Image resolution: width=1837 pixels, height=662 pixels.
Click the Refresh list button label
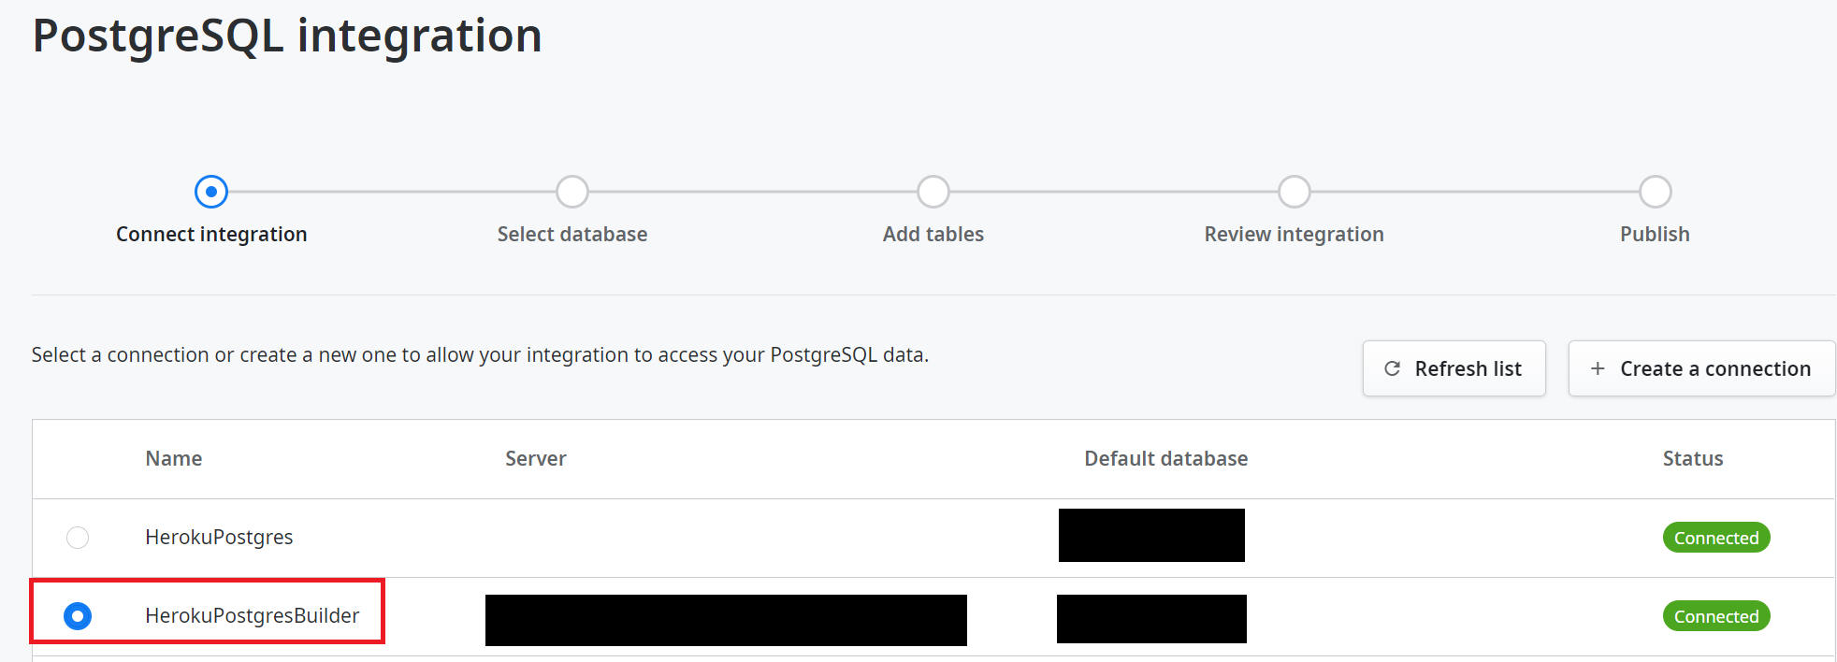tap(1468, 368)
